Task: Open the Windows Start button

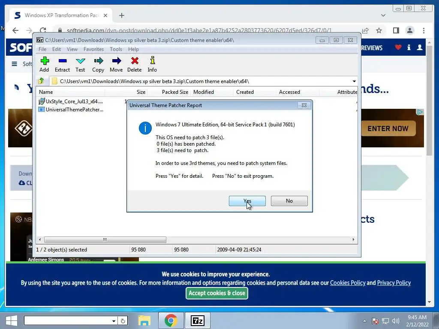Action: (12, 320)
